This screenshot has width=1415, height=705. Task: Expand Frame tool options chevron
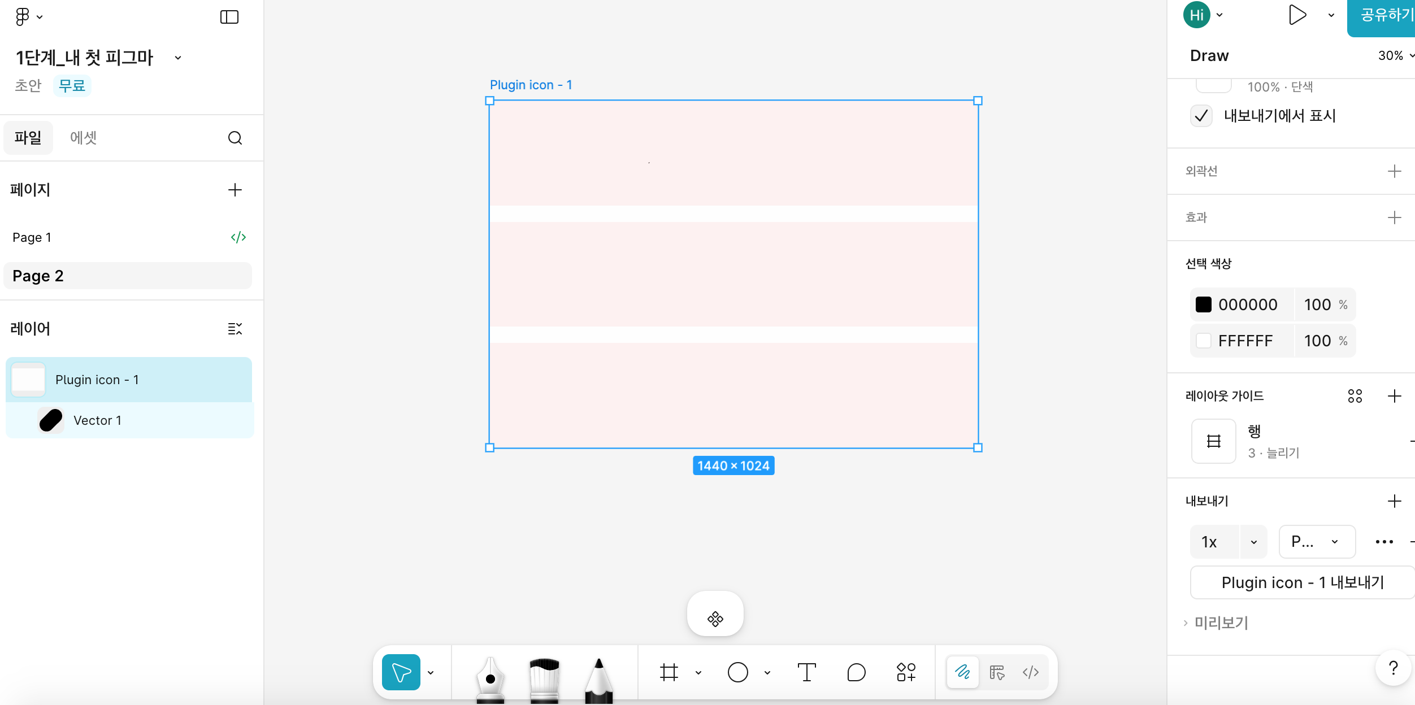point(698,672)
